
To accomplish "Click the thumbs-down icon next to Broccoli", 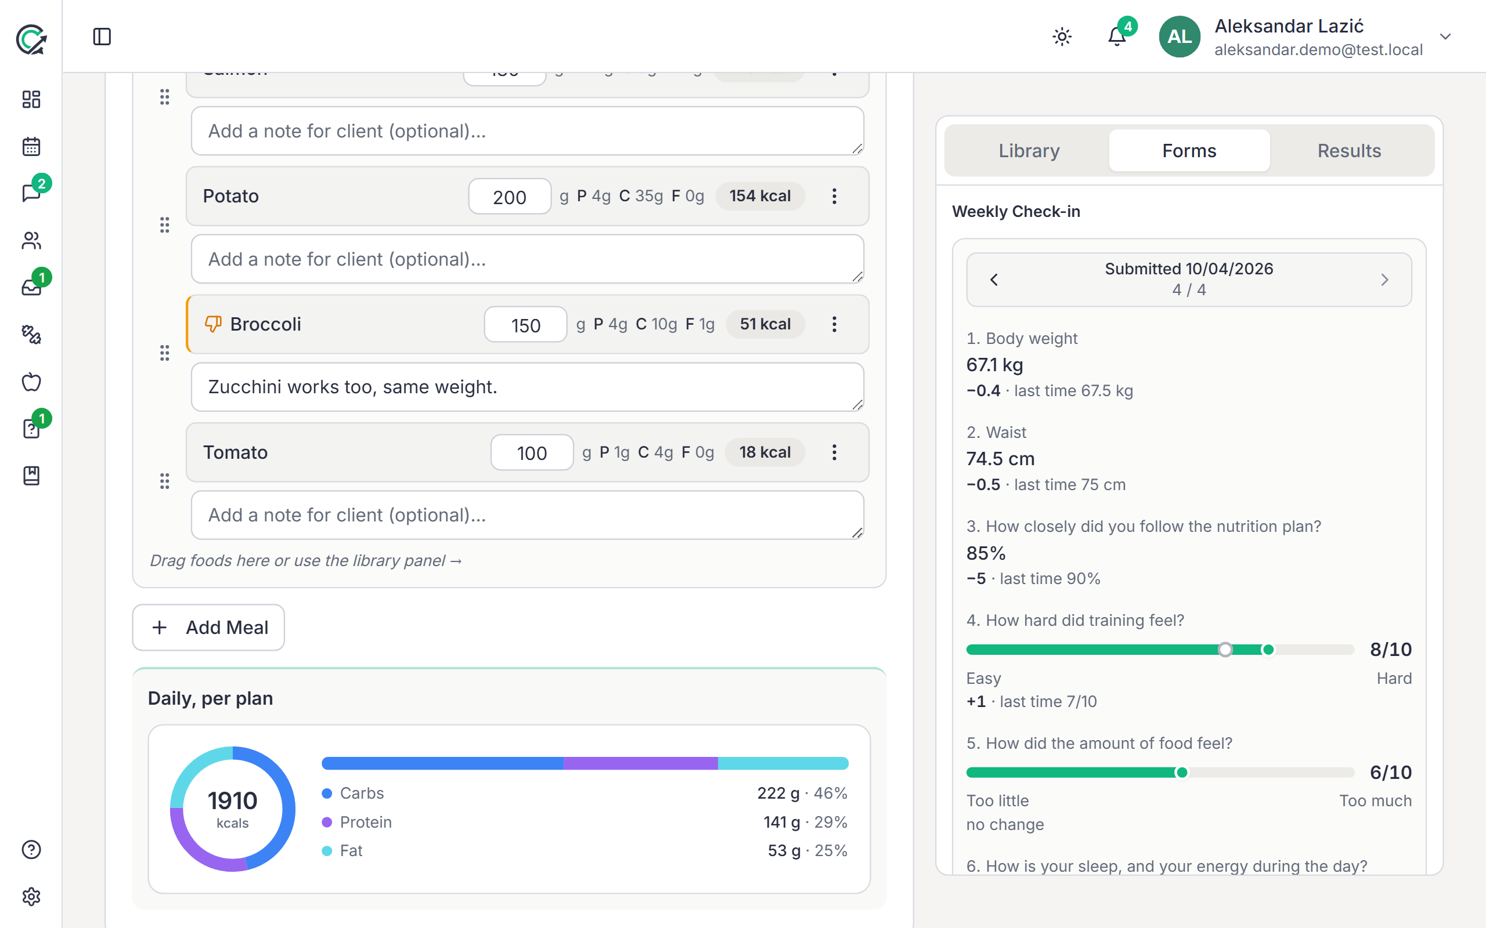I will (x=213, y=324).
